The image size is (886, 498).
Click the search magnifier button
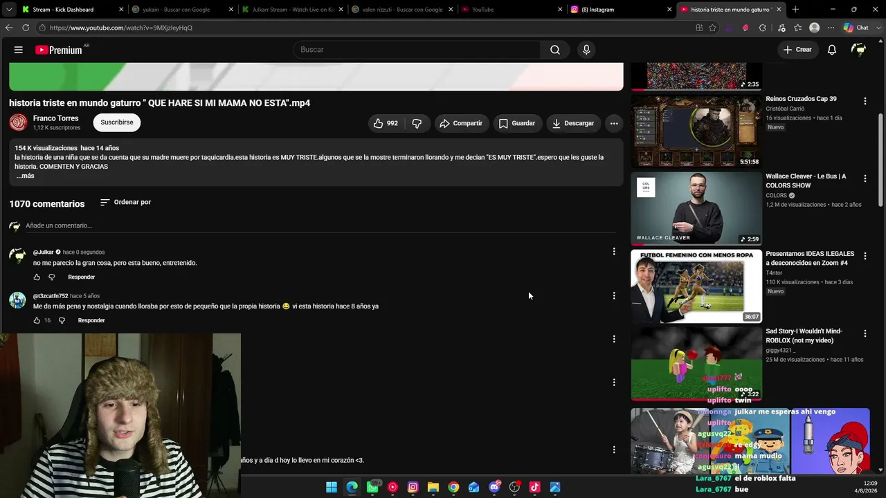tap(555, 50)
